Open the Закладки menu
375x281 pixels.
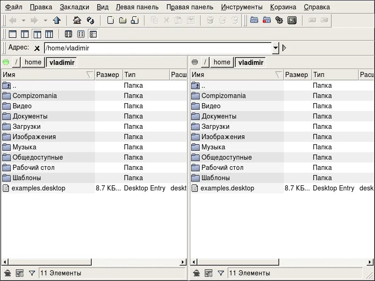(74, 7)
